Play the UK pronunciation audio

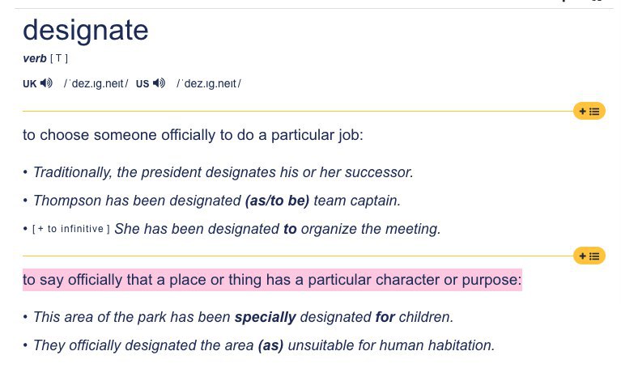click(x=46, y=83)
